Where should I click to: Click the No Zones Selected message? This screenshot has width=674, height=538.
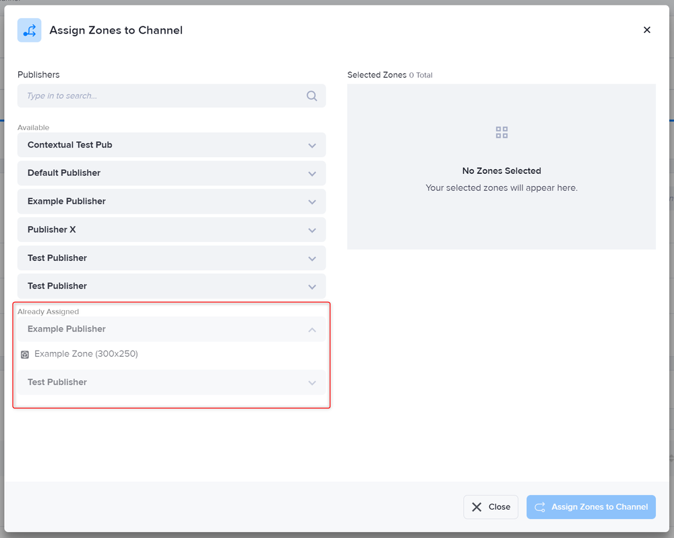click(501, 171)
